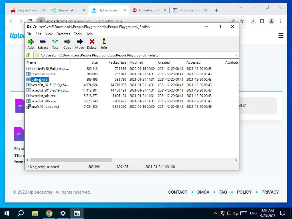Go up one folder level icon
This screenshot has height=219, width=292.
coord(28,55)
